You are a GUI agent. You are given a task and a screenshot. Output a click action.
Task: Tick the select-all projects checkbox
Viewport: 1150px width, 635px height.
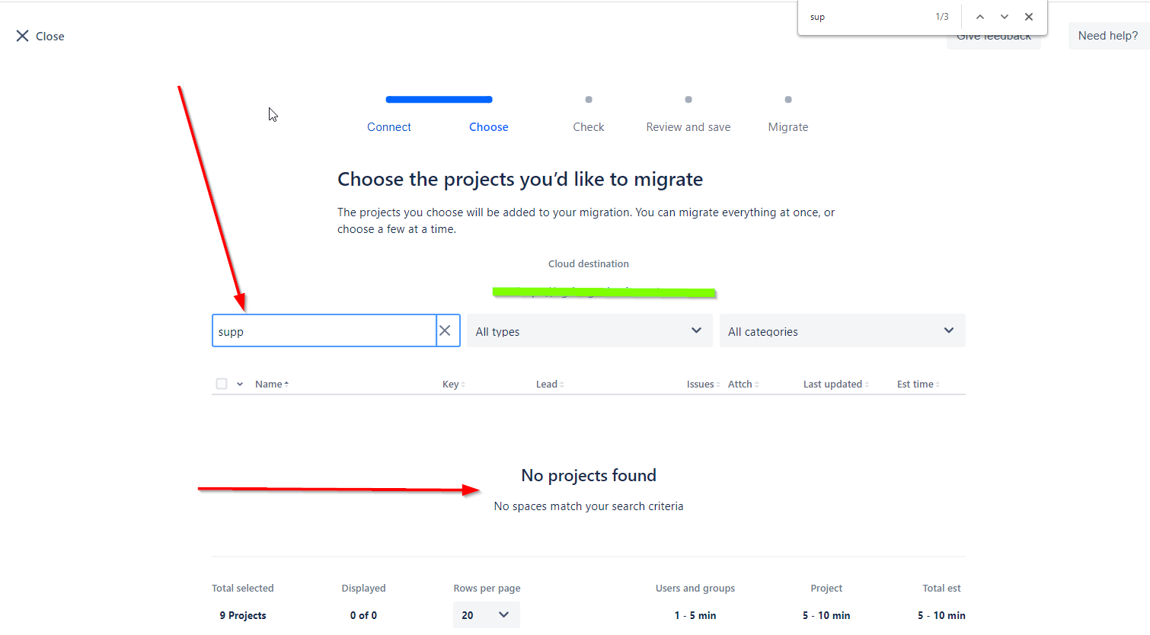coord(222,384)
